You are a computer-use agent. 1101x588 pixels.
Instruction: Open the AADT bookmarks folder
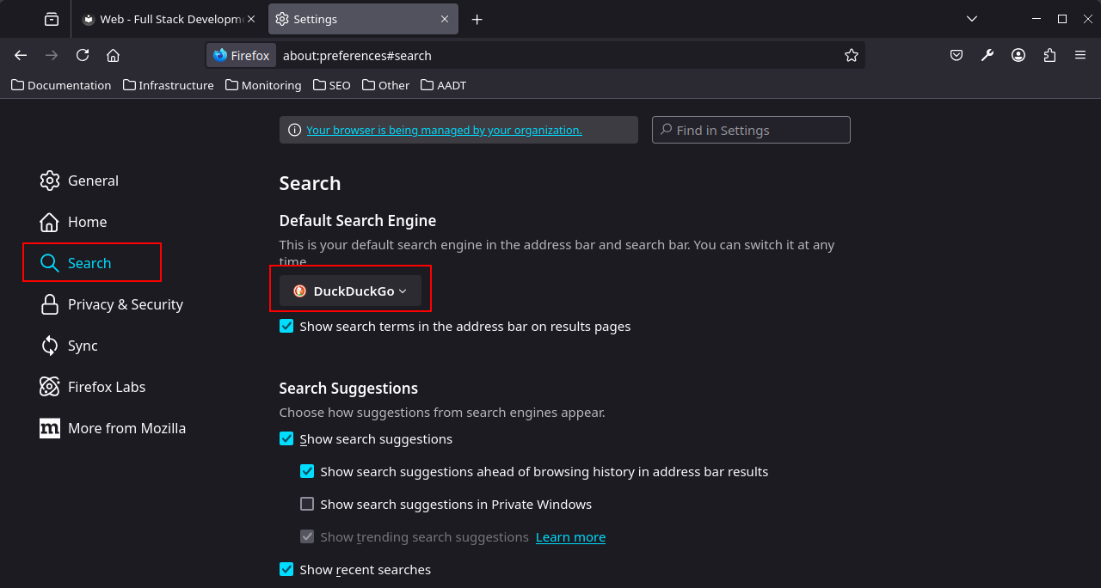[x=443, y=85]
